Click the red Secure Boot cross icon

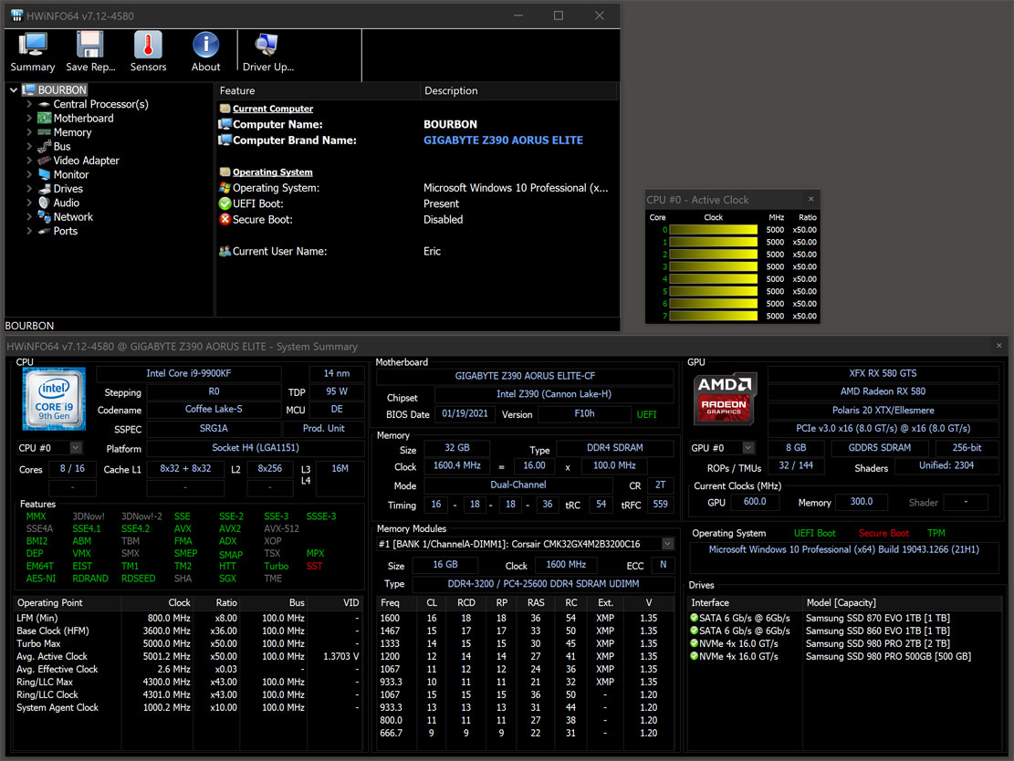[225, 219]
